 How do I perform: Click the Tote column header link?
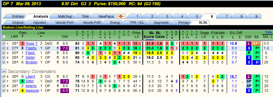268,33
